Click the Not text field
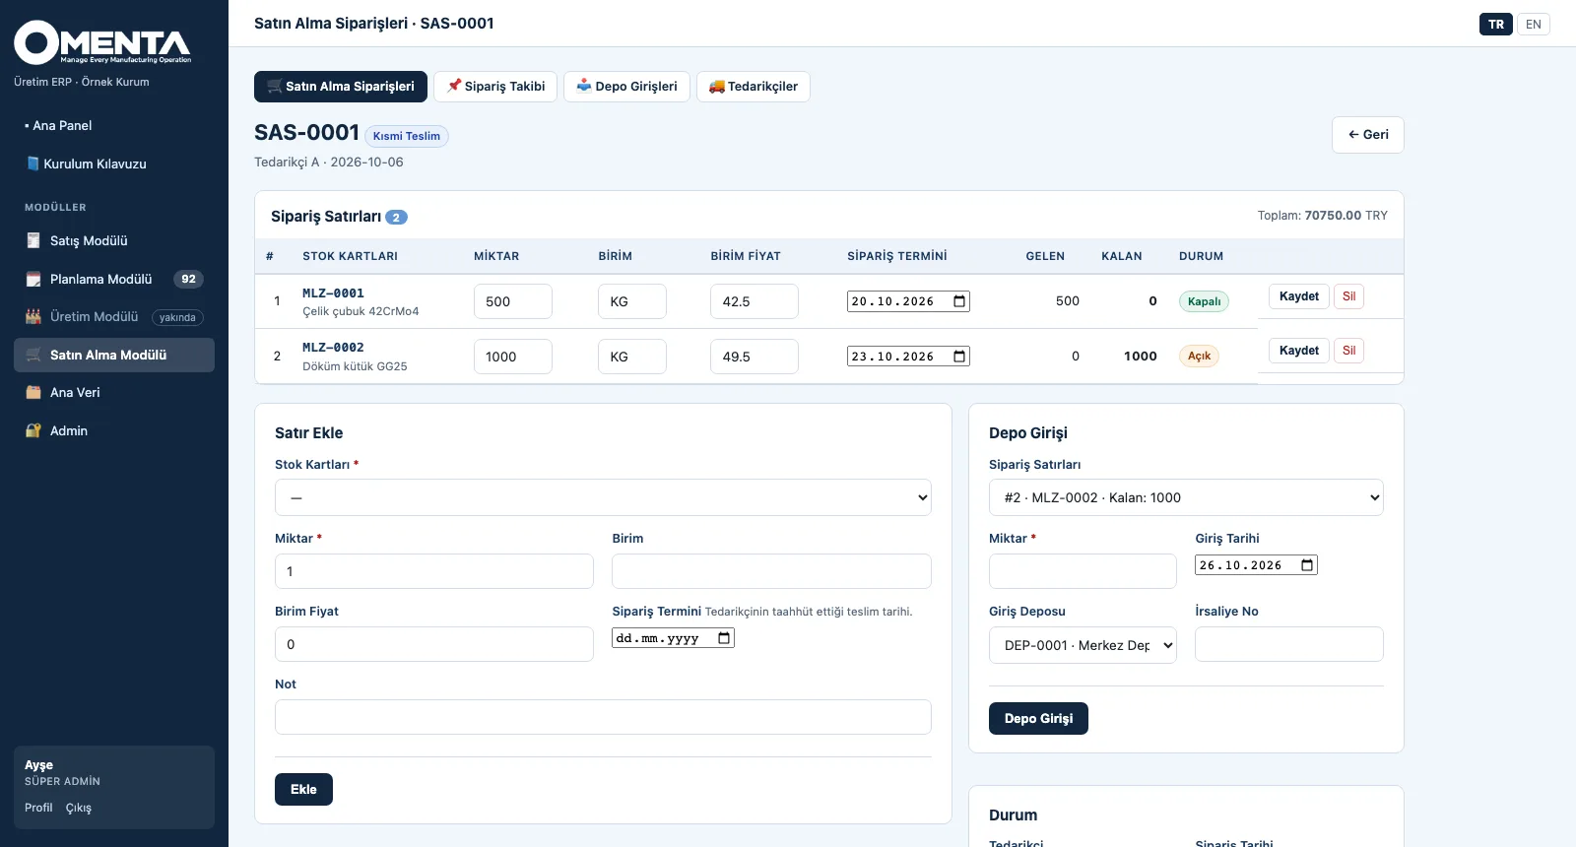The width and height of the screenshot is (1576, 847). [x=603, y=717]
